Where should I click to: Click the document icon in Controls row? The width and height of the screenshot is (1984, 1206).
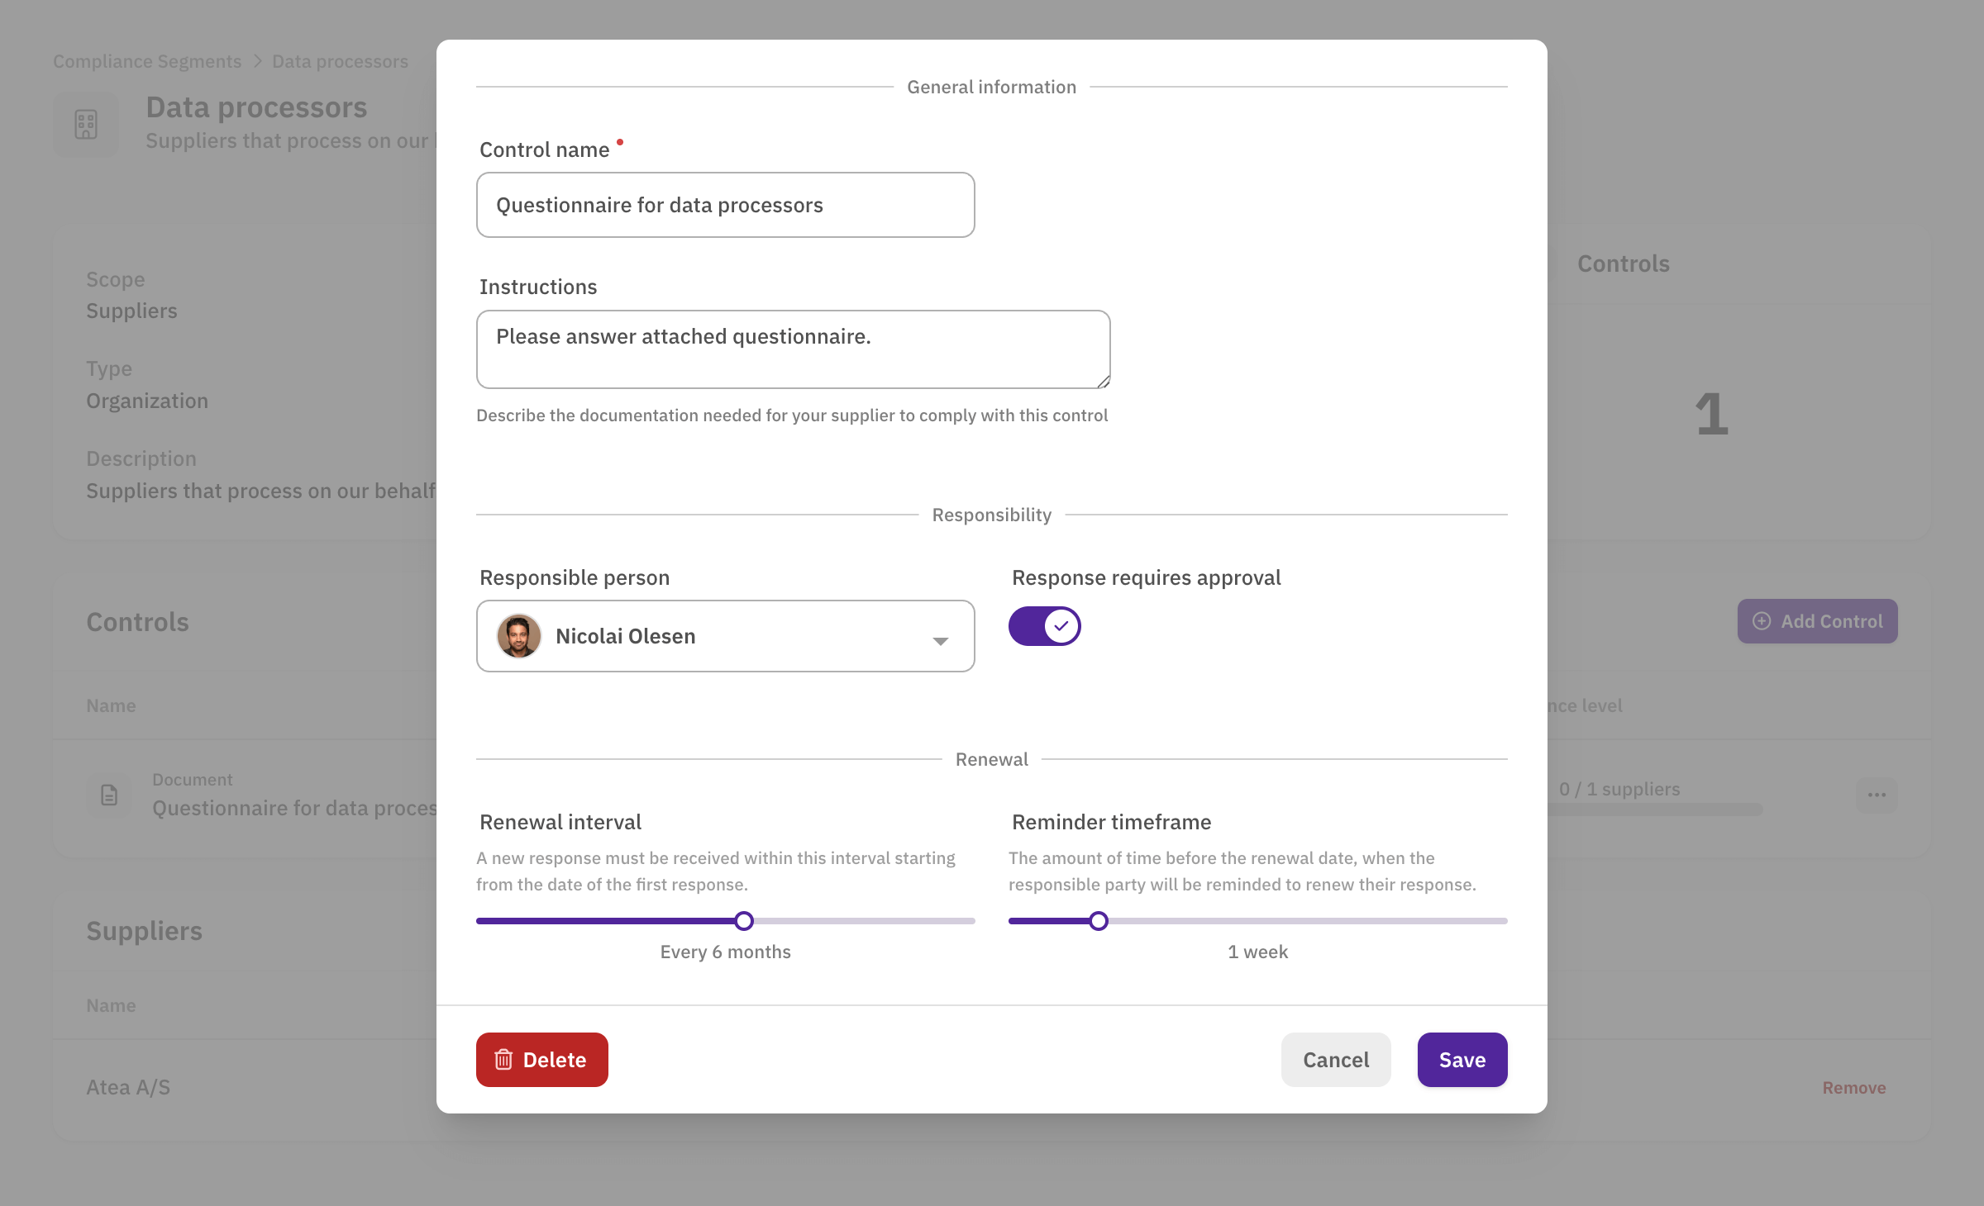coord(109,795)
